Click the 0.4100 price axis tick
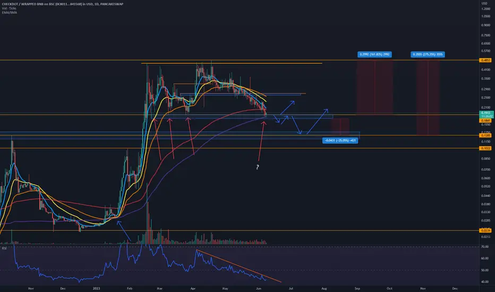The image size is (495, 292). click(485, 70)
